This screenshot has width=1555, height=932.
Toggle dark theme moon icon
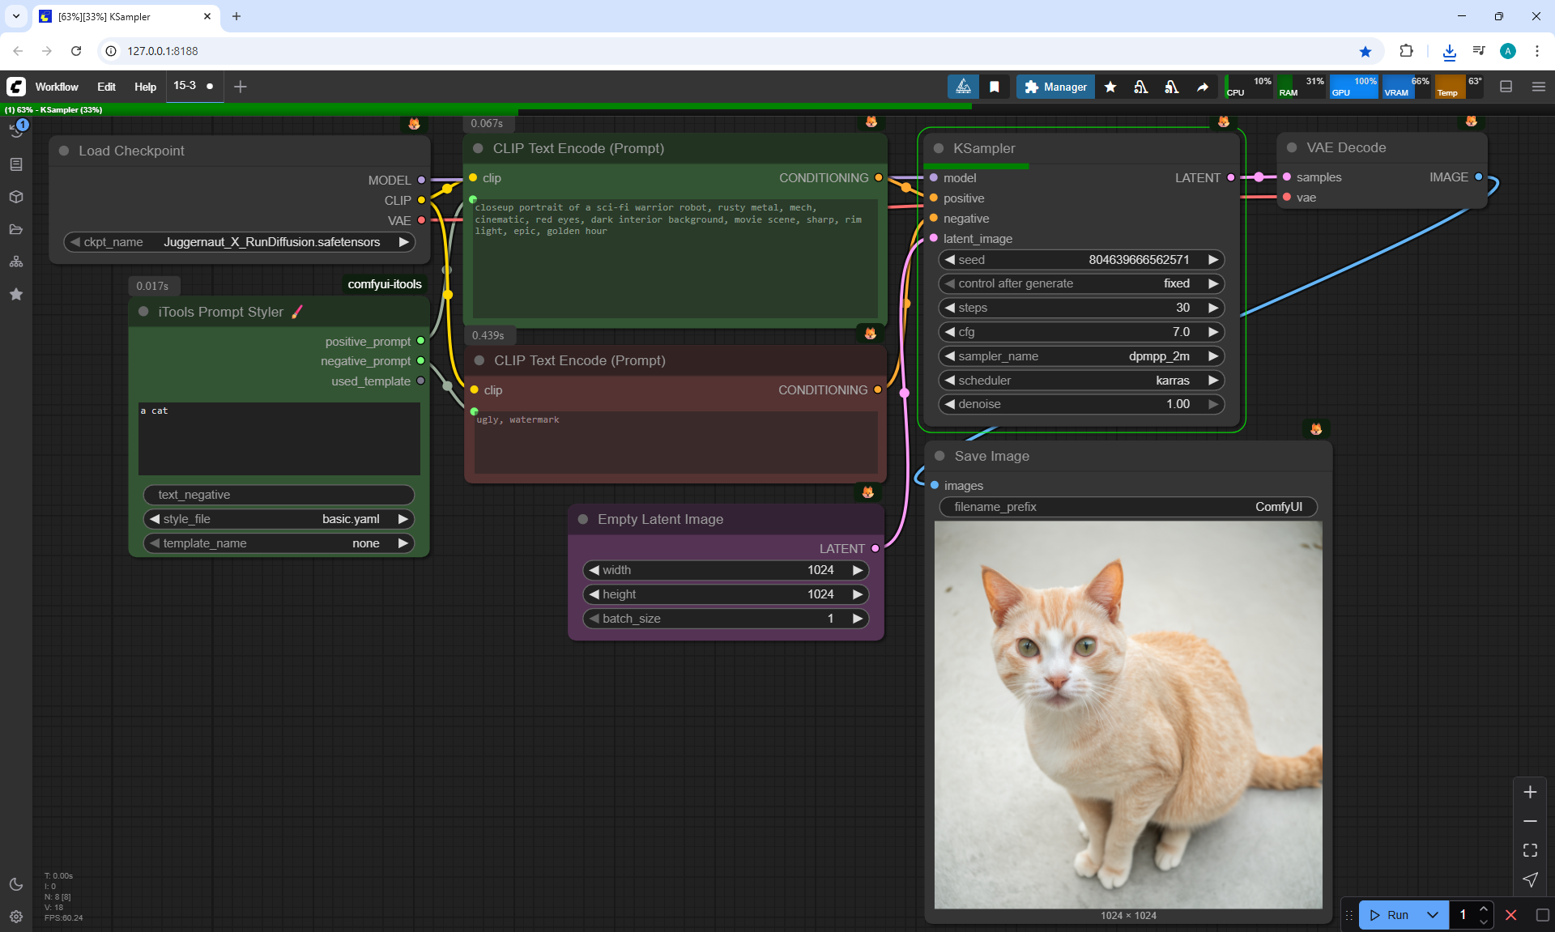16,884
